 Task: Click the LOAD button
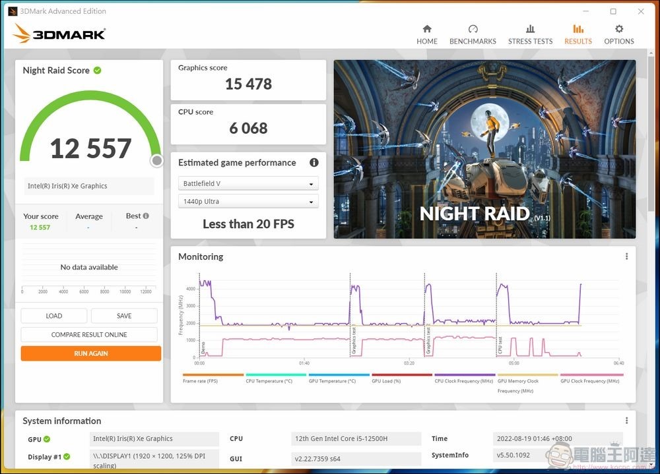[x=54, y=316]
